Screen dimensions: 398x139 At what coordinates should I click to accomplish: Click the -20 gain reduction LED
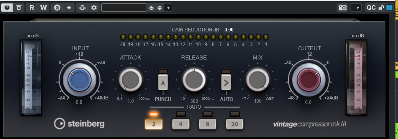123,37
